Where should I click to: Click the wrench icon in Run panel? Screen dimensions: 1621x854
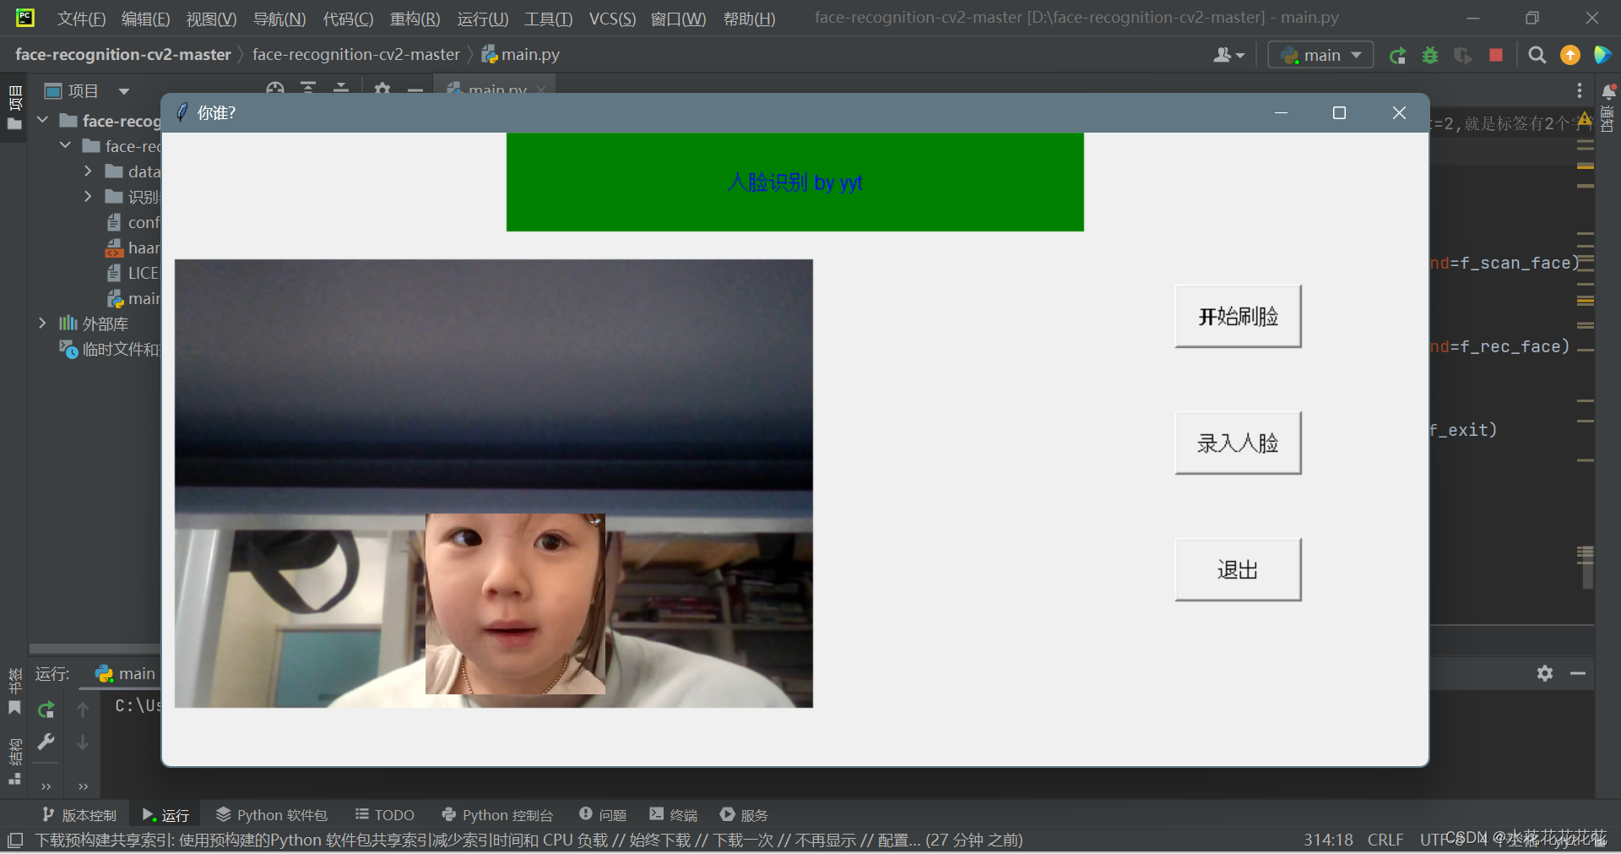pos(46,742)
